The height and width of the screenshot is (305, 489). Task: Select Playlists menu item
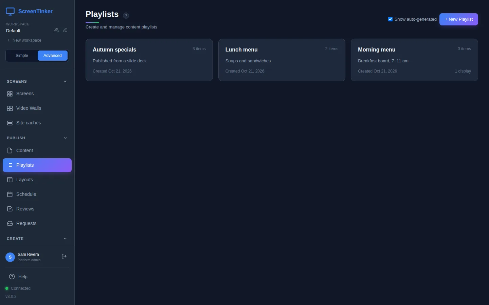[x=37, y=165]
